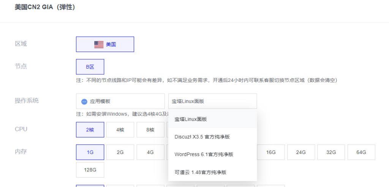Select 16G memory option
Viewport: 389px width, 187px height.
[271, 152]
